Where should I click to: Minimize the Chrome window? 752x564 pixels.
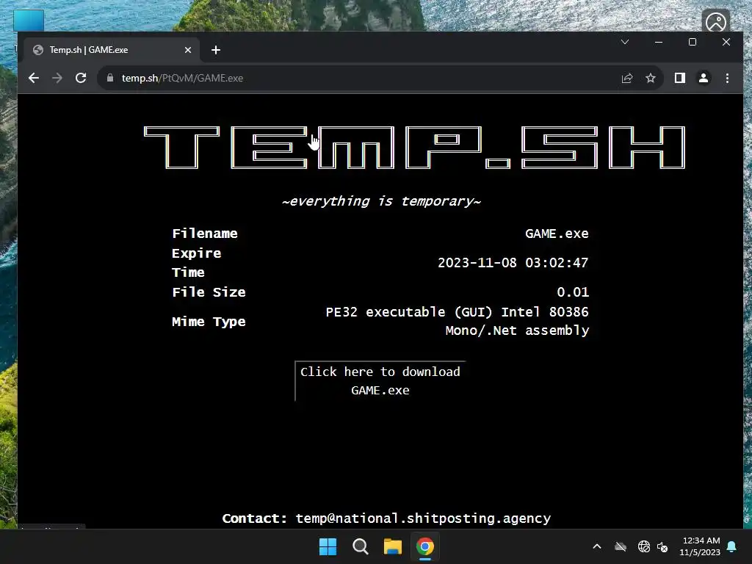pyautogui.click(x=659, y=42)
